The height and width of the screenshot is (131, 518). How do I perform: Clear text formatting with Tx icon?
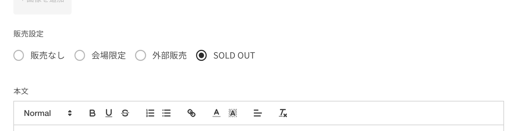283,113
